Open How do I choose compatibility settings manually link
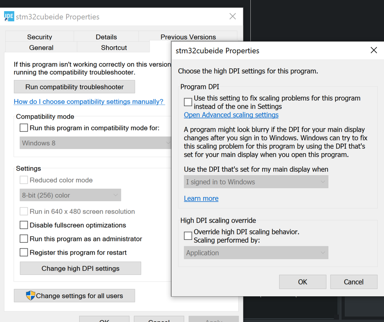This screenshot has height=322, width=384. pos(88,101)
